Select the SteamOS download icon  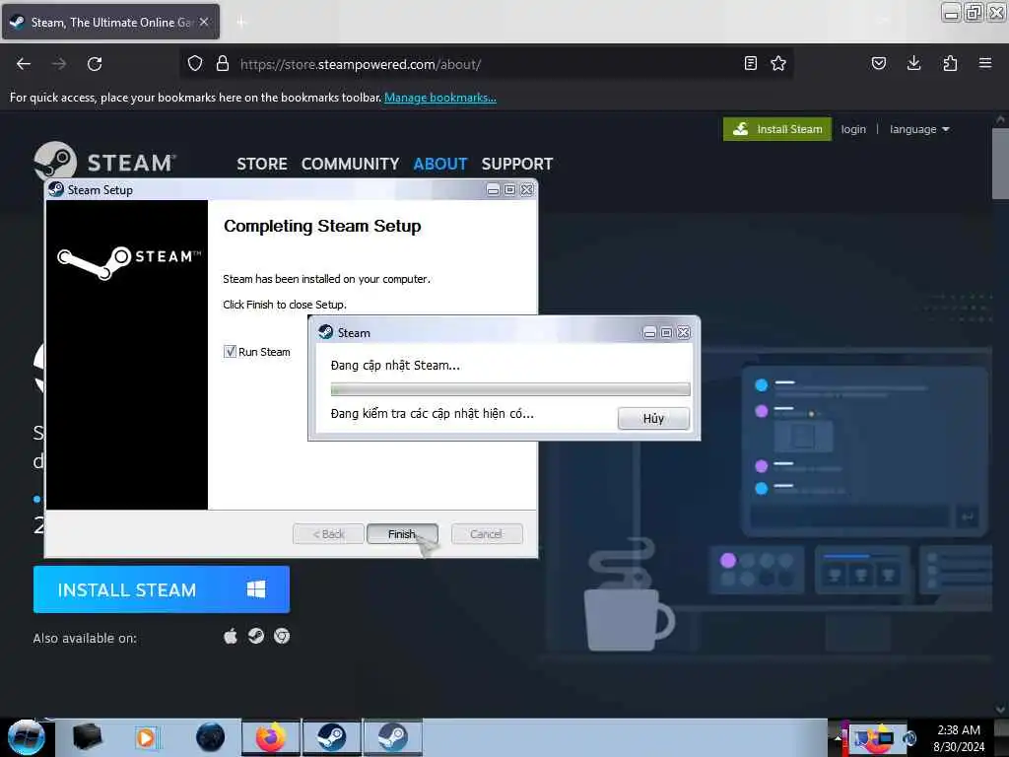[x=256, y=636]
